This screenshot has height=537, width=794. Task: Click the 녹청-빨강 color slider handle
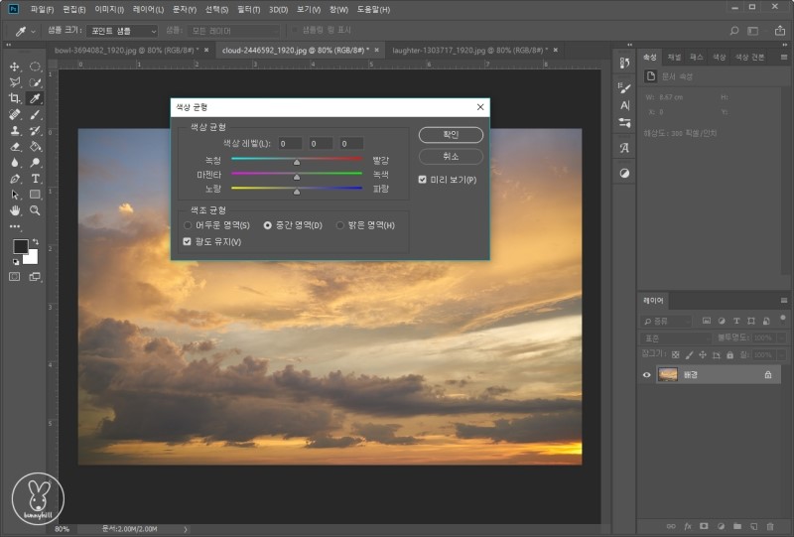coord(297,161)
